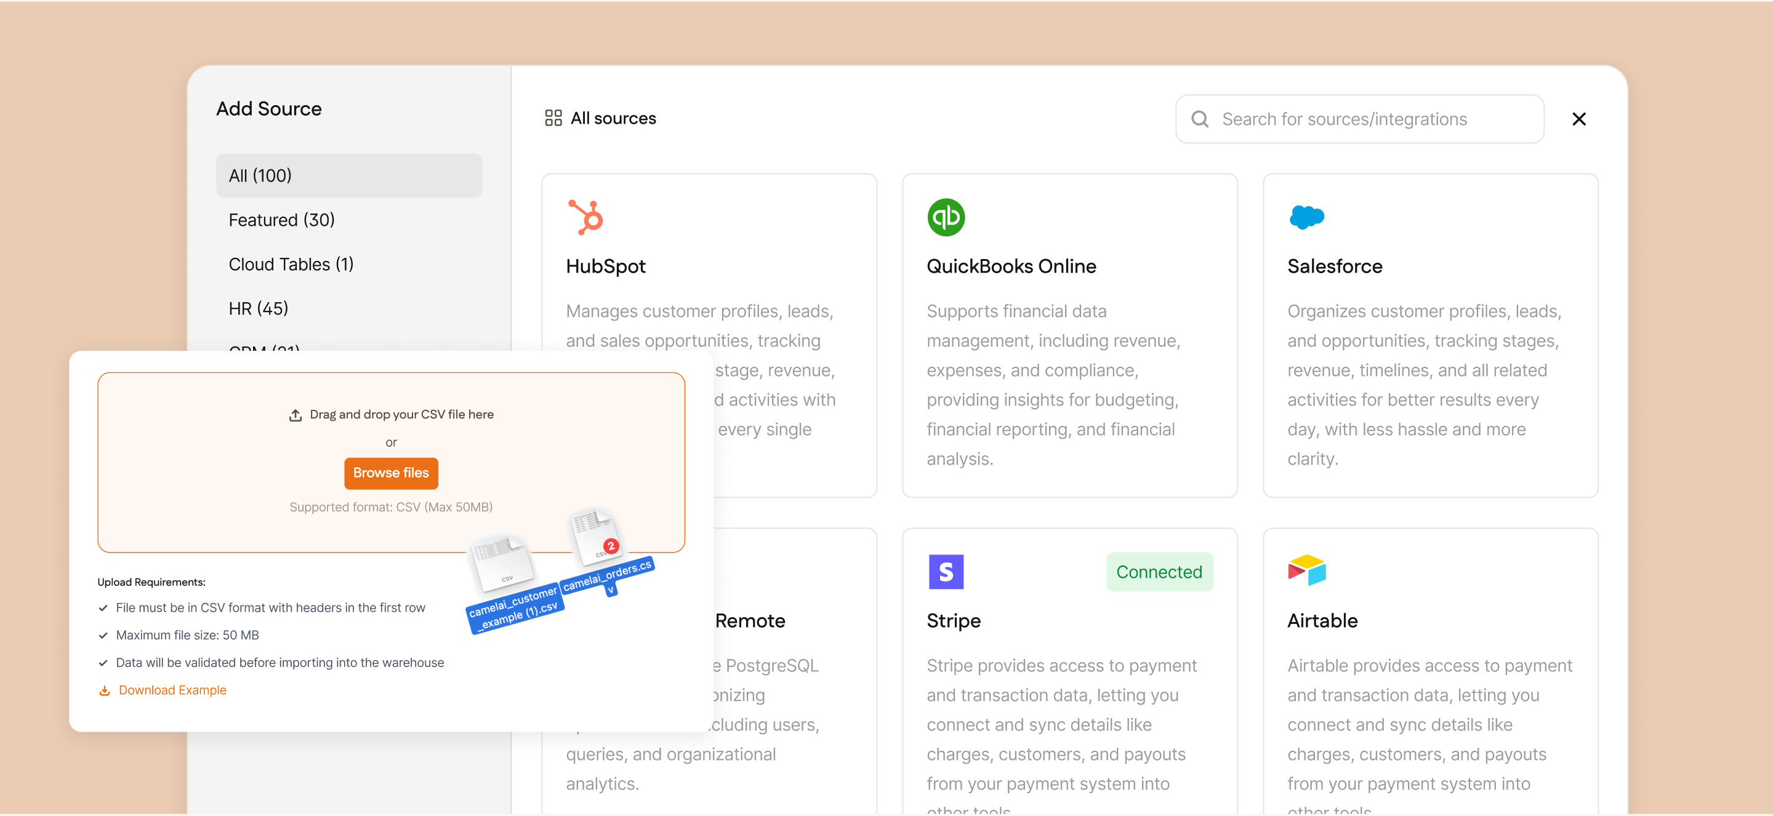
Task: Click the Browse files button
Action: pyautogui.click(x=390, y=473)
